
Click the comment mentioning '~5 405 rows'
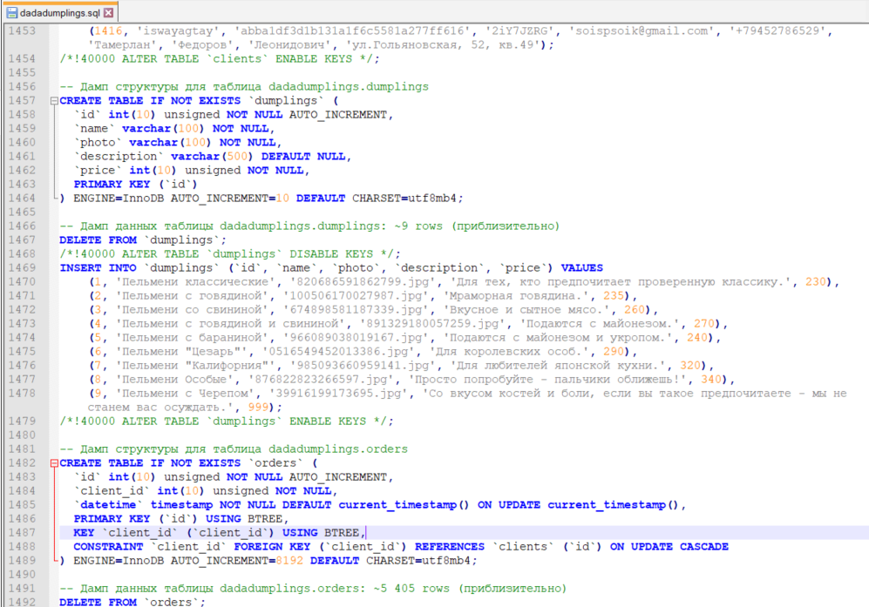[313, 589]
